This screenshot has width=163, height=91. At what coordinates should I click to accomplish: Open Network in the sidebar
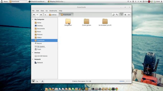[x=44, y=63]
